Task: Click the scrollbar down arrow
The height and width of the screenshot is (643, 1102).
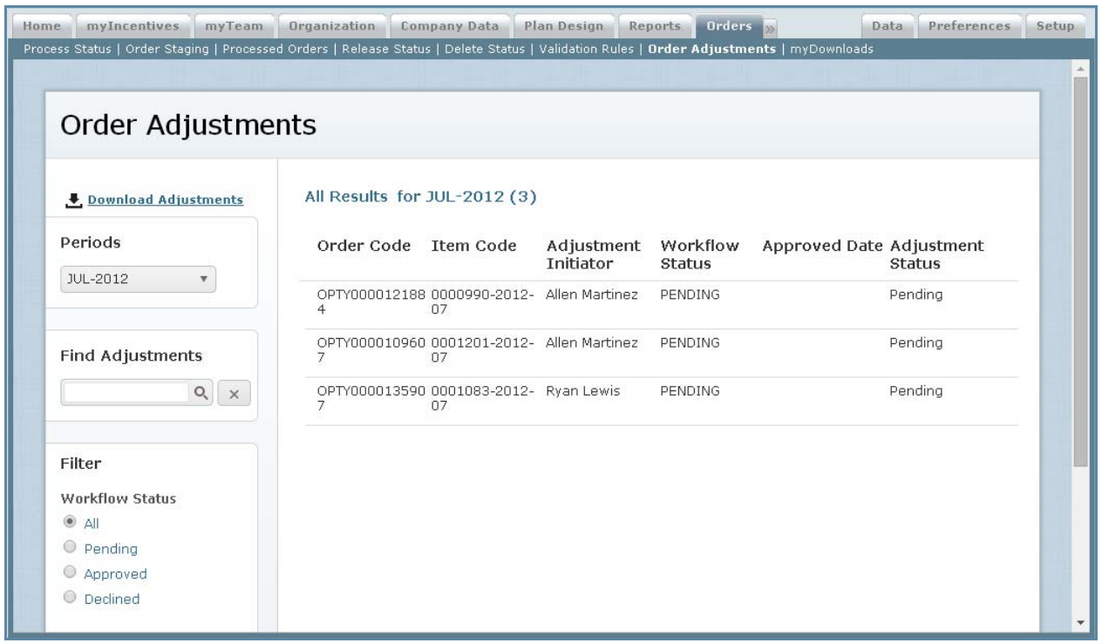Action: (1082, 622)
